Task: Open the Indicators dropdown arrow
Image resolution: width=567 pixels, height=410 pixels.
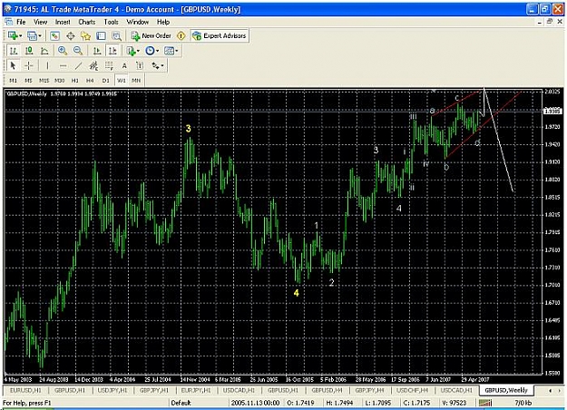Action: point(139,51)
